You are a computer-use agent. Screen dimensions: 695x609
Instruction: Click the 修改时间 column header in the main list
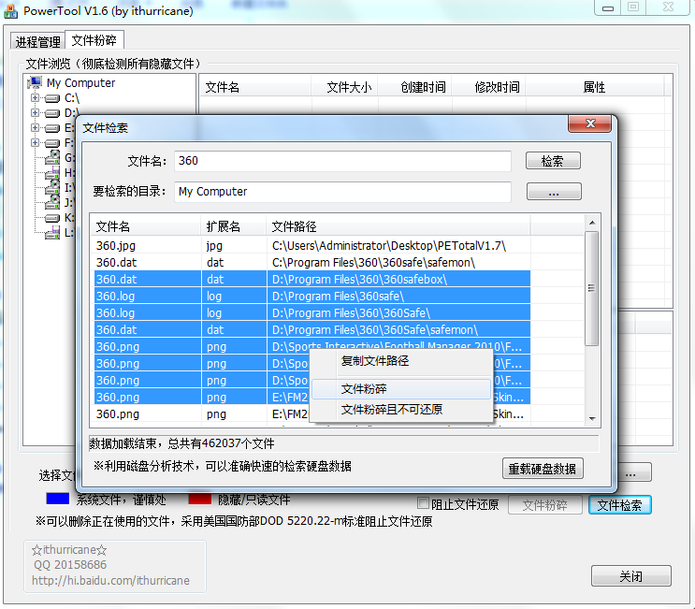(489, 87)
